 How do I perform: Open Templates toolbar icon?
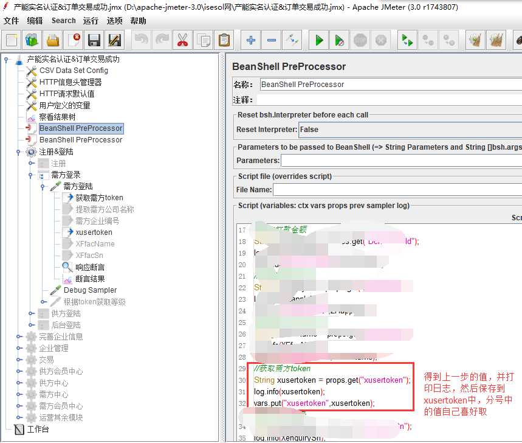[x=32, y=40]
